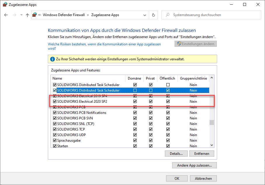Screen dimensions: 265x185
Task: Click the forward navigation arrow
Action: click(x=14, y=15)
